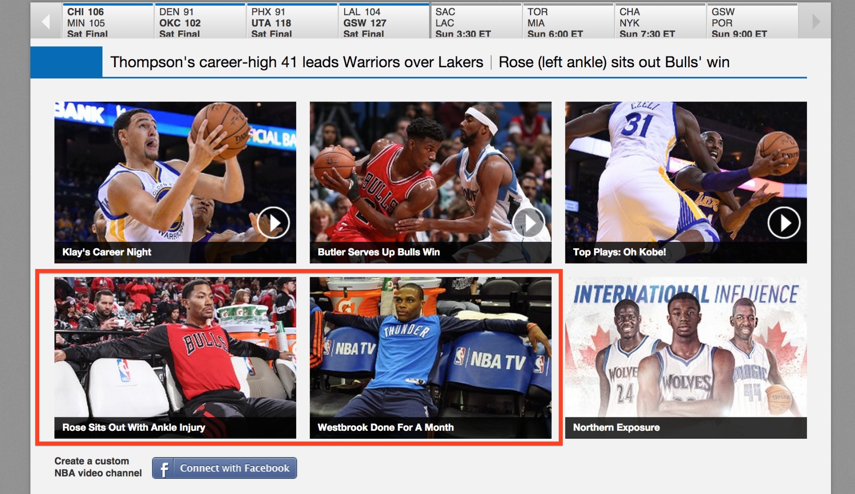Click the scoreboard left arrow

(46, 21)
